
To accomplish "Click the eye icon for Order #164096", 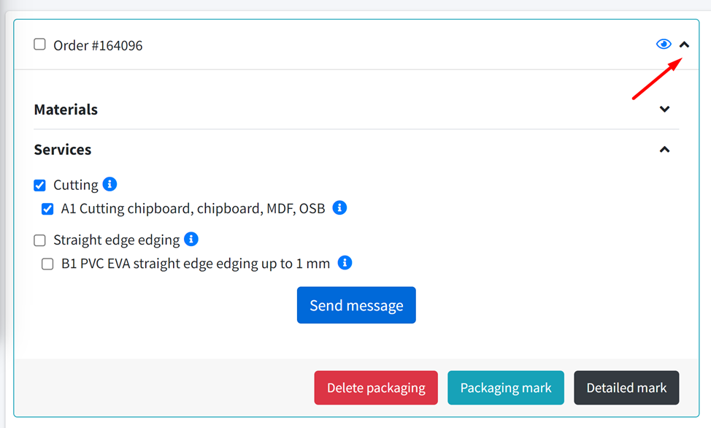I will [x=663, y=45].
